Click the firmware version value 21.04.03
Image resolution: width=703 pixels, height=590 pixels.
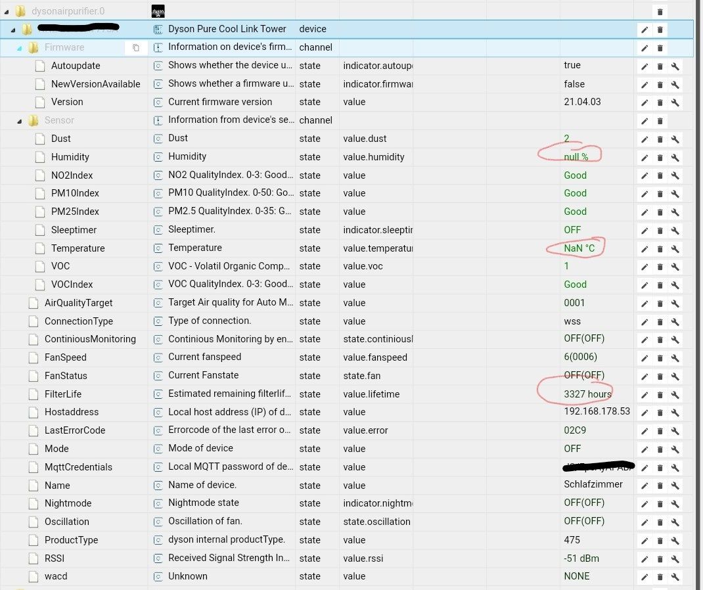click(582, 102)
